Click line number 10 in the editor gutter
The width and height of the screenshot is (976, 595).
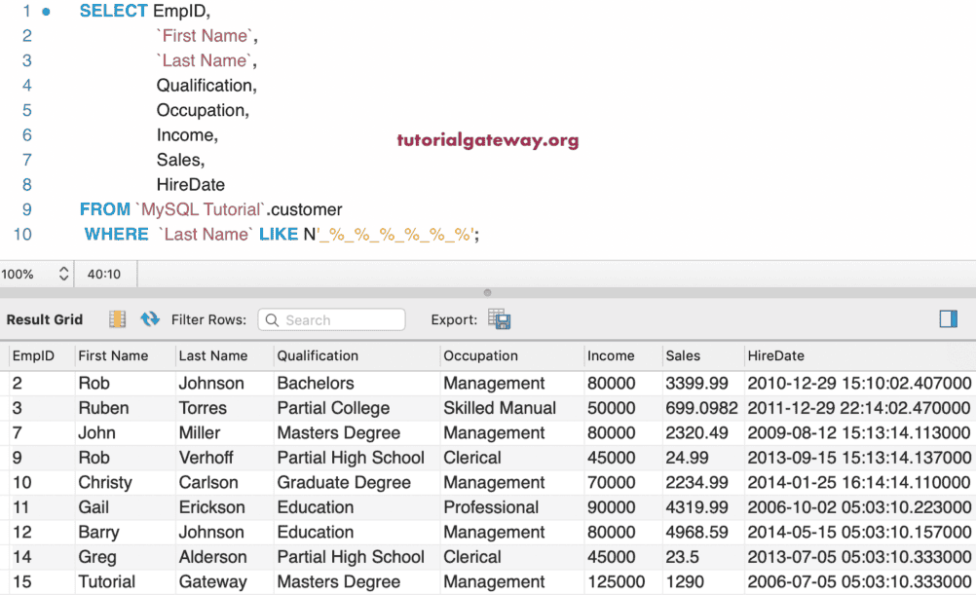[23, 234]
